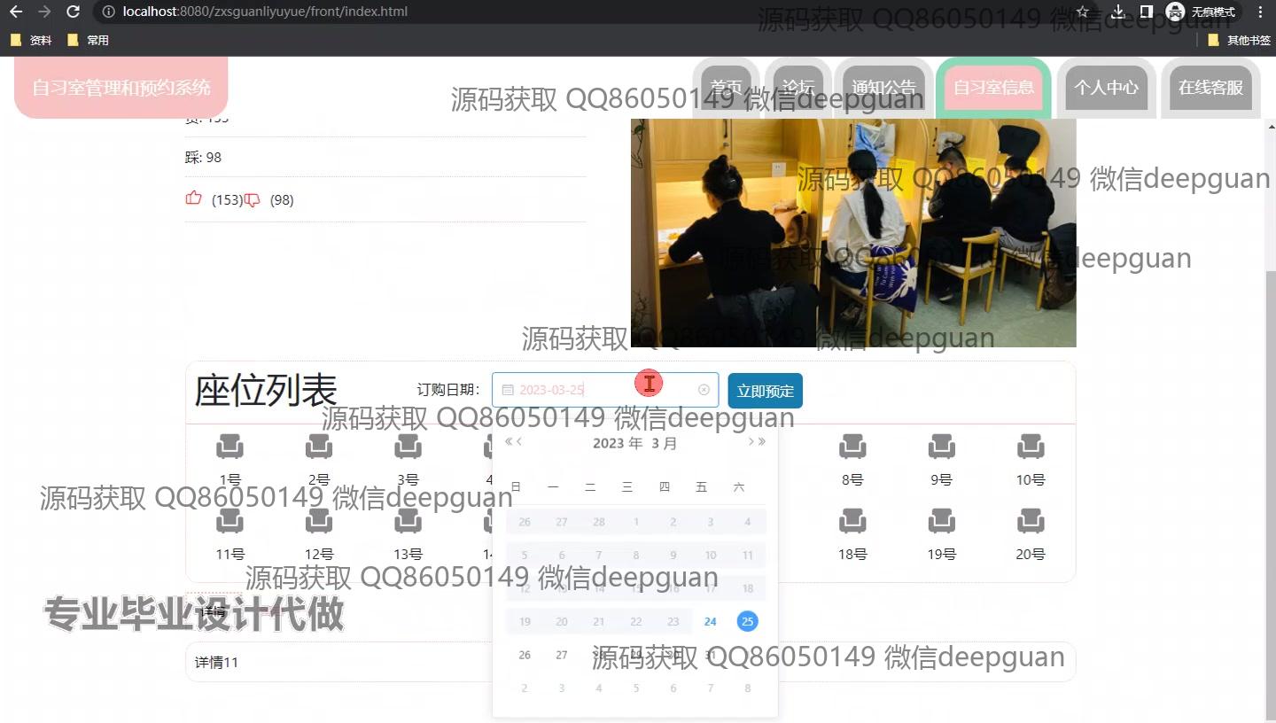This screenshot has width=1276, height=723.
Task: Toggle browser side panel icon
Action: click(1146, 12)
